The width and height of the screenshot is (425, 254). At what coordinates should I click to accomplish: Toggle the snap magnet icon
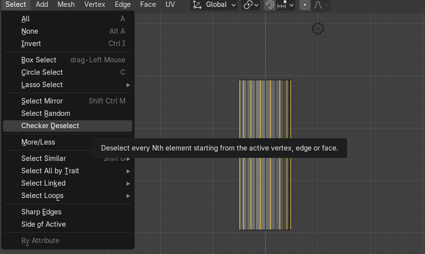(x=269, y=5)
